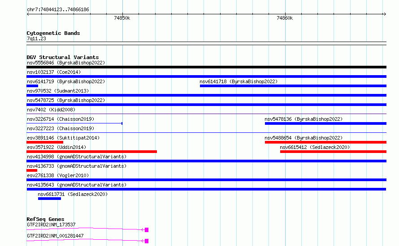Open variant esv2761338 (Vogler2010) label

(58, 175)
